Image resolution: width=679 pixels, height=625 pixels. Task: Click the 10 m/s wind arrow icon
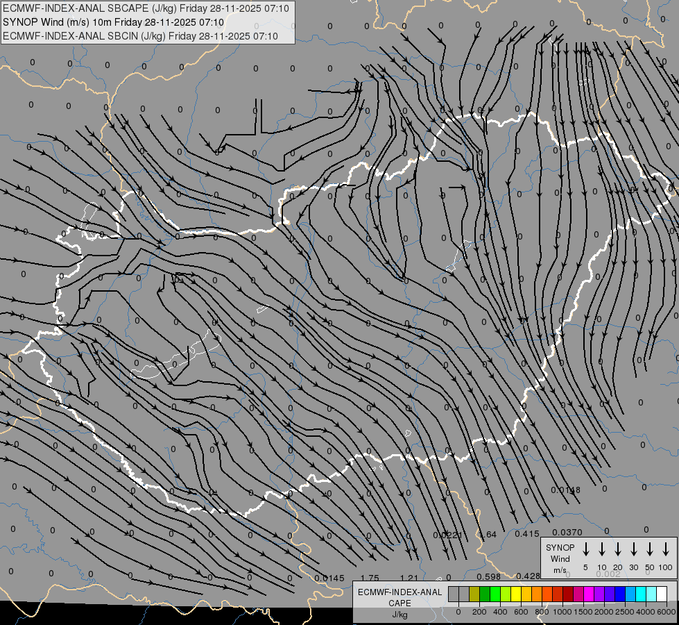click(x=602, y=549)
